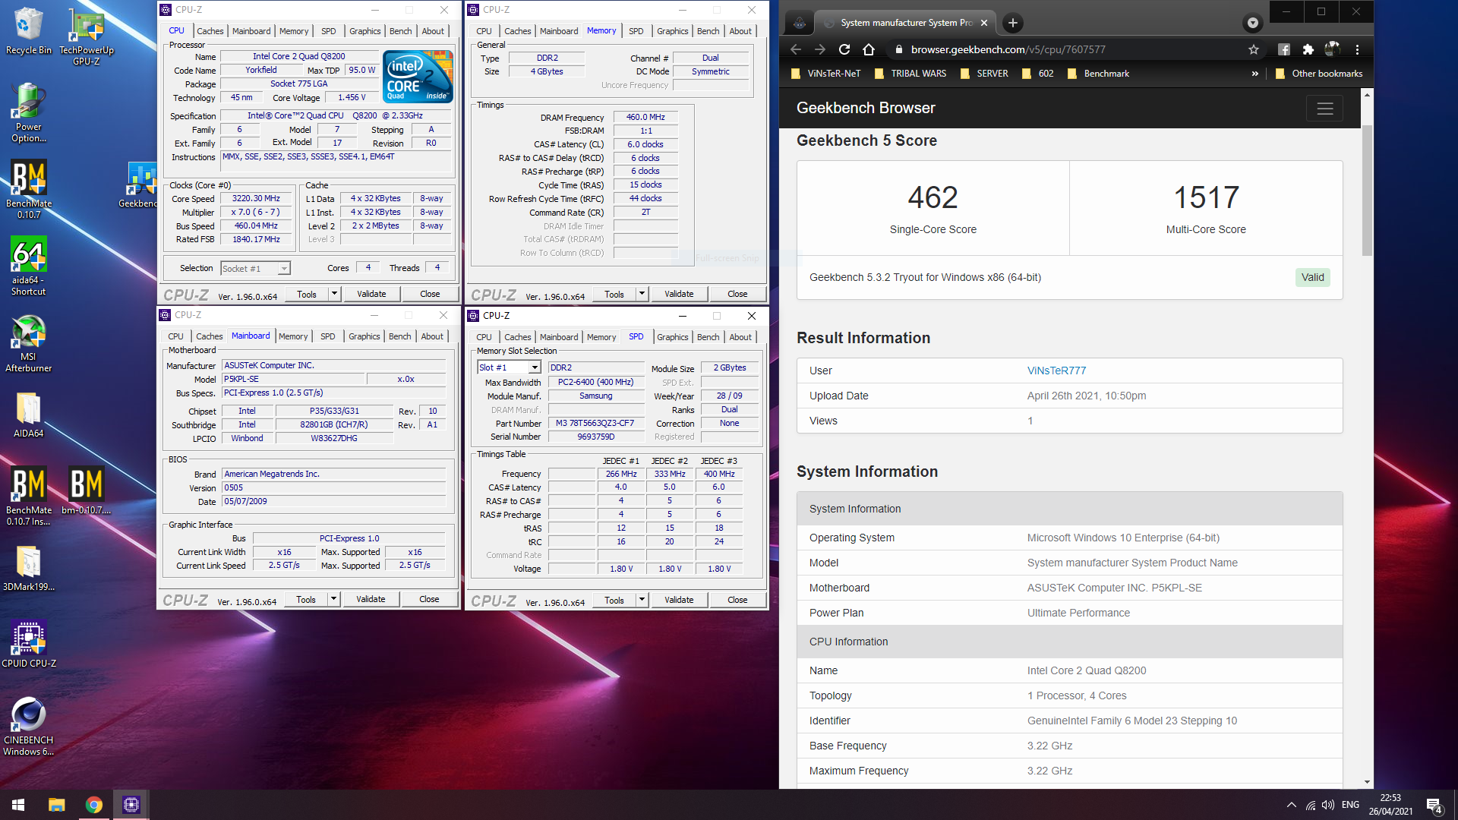Open the 602 bookmark folder

coord(1037,74)
